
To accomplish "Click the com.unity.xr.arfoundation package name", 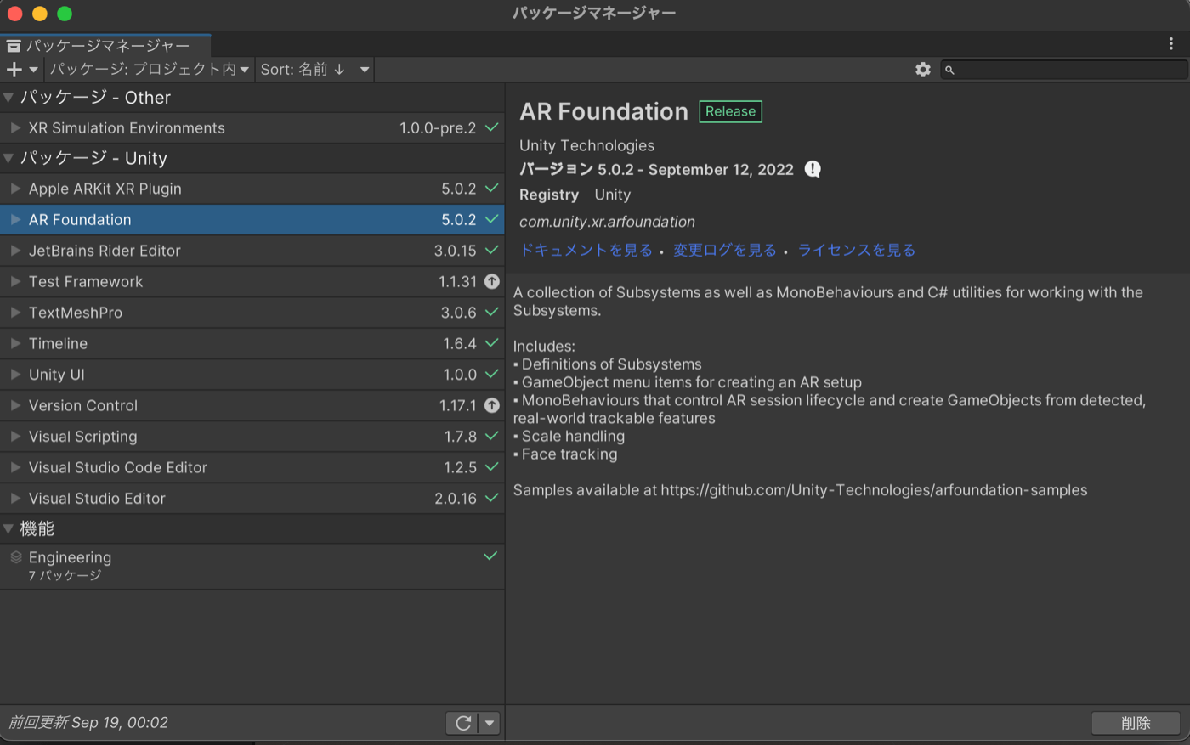I will (607, 222).
